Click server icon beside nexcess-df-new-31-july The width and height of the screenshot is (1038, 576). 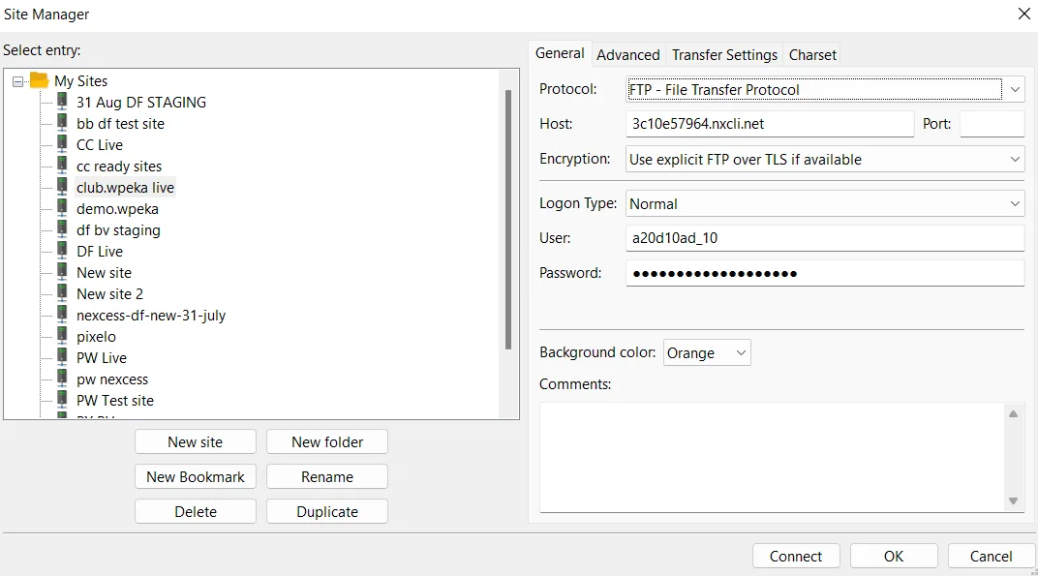[62, 315]
